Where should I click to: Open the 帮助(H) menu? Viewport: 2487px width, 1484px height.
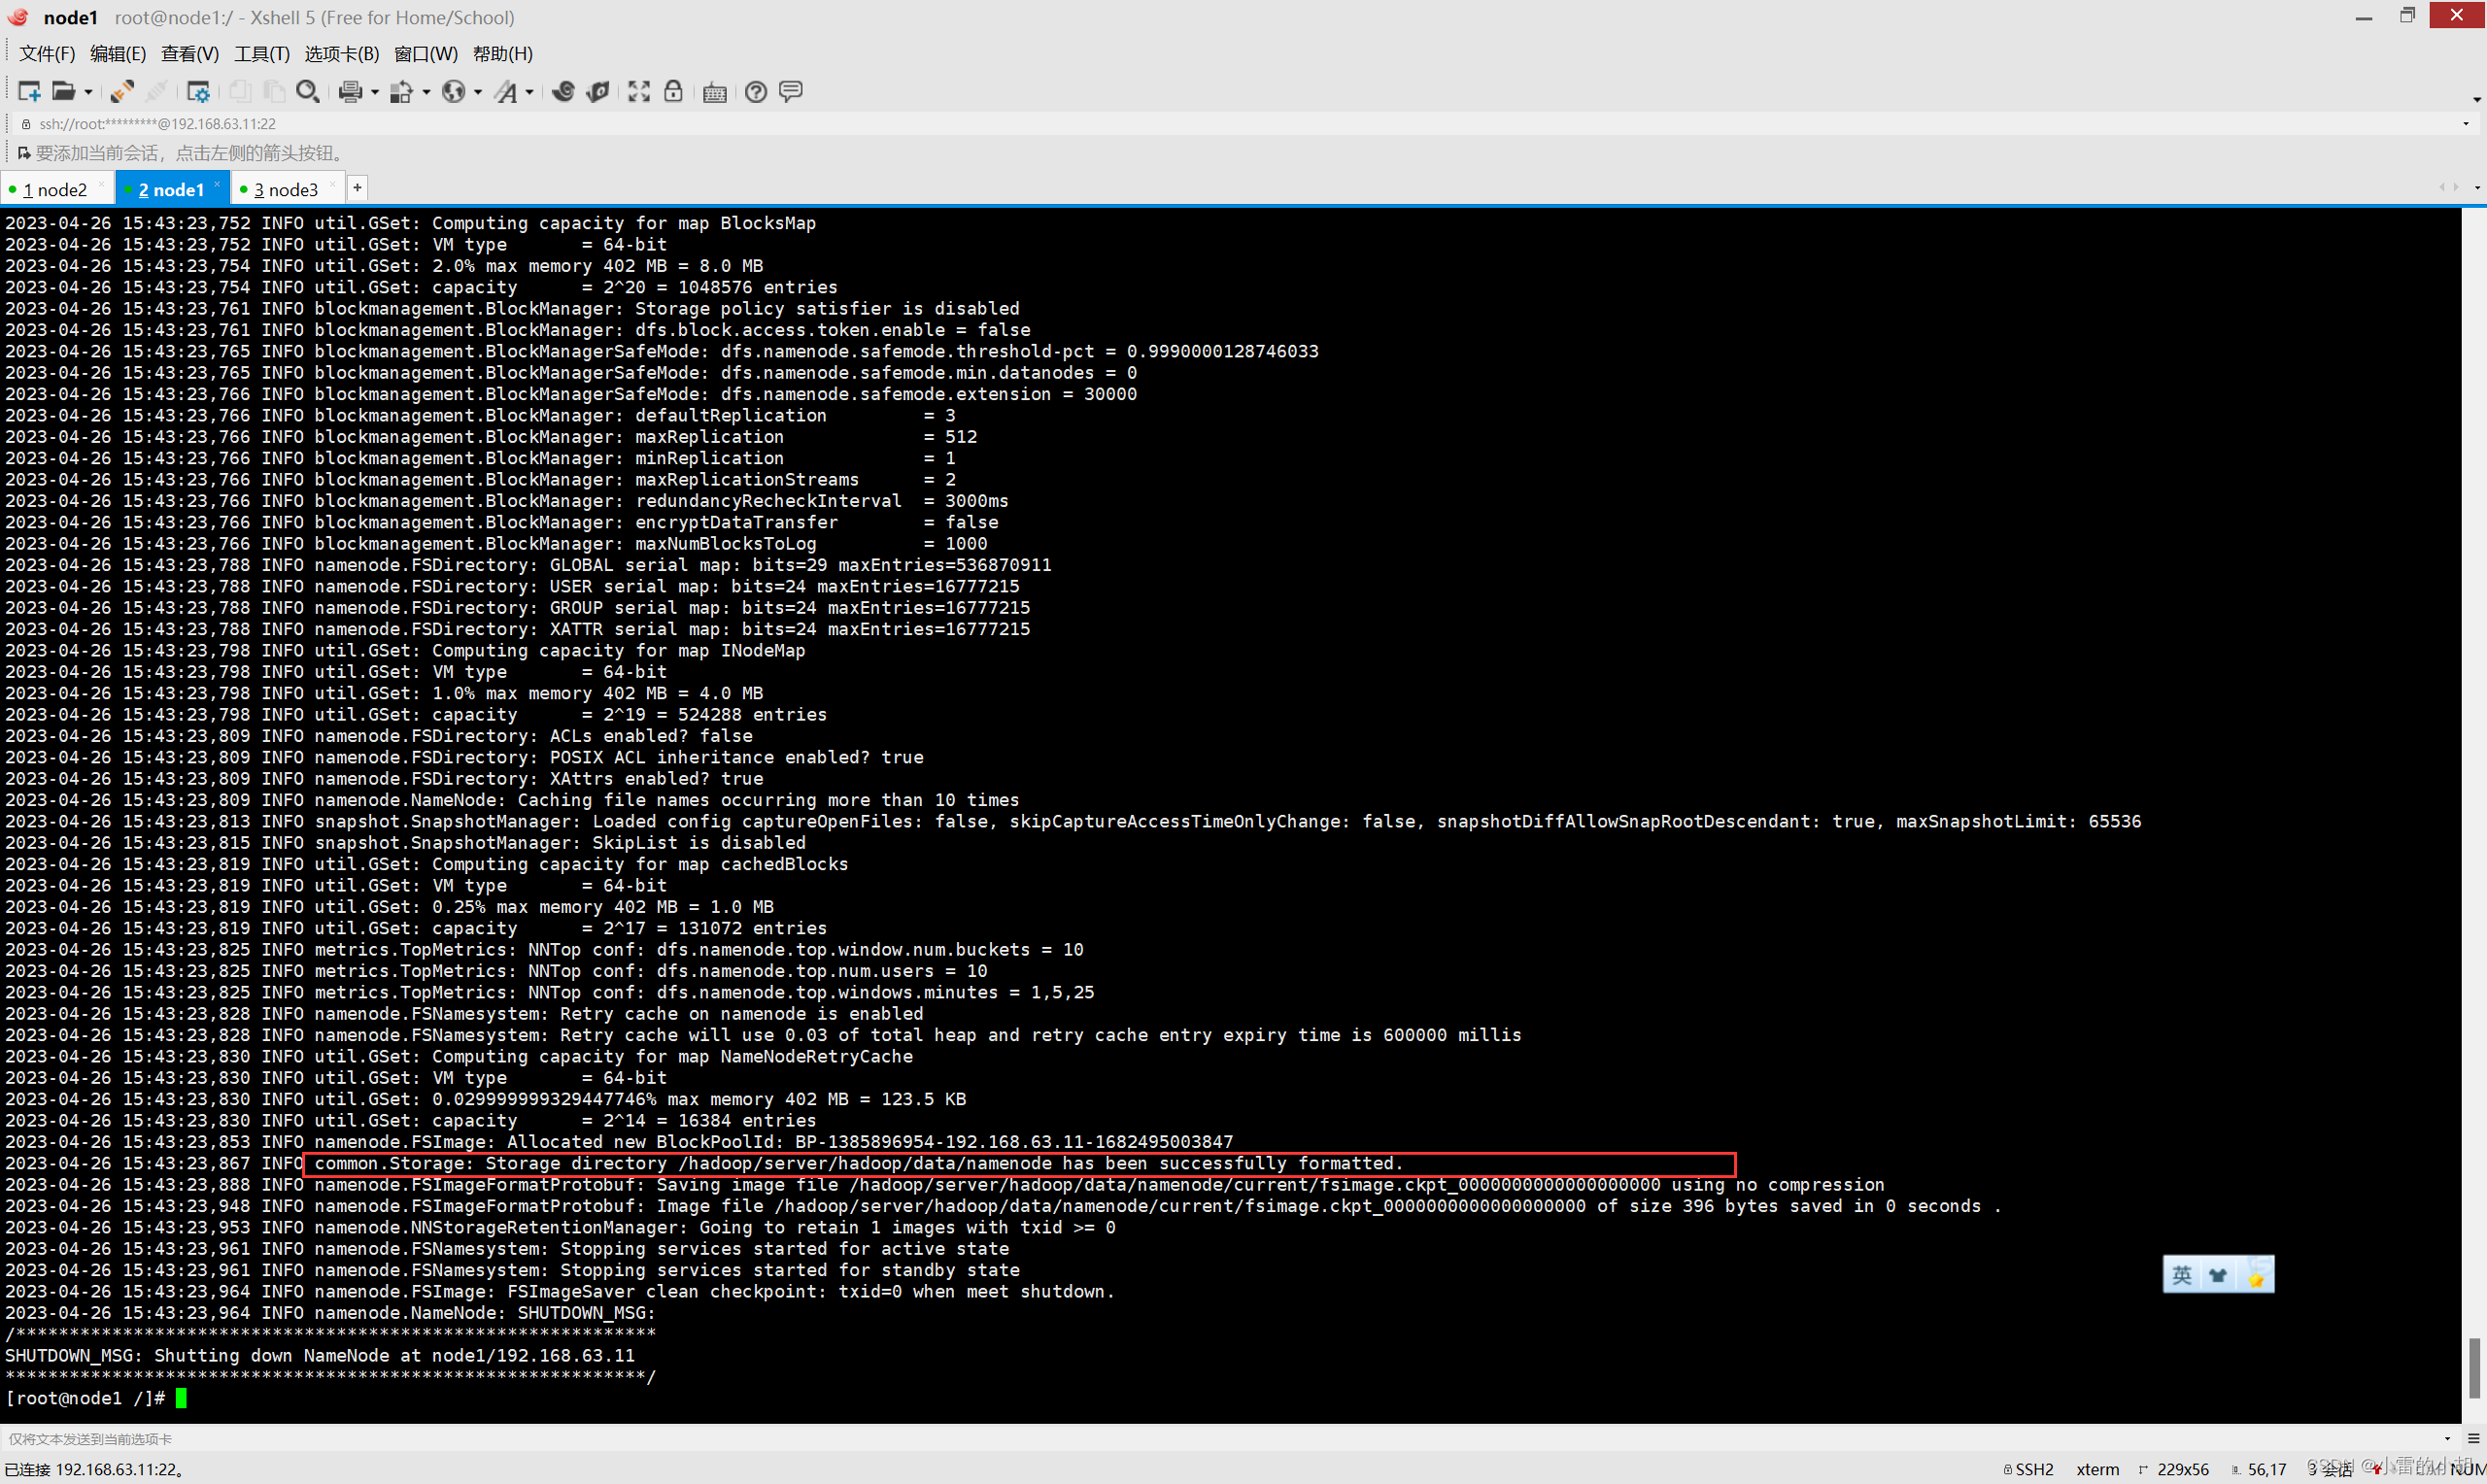503,54
